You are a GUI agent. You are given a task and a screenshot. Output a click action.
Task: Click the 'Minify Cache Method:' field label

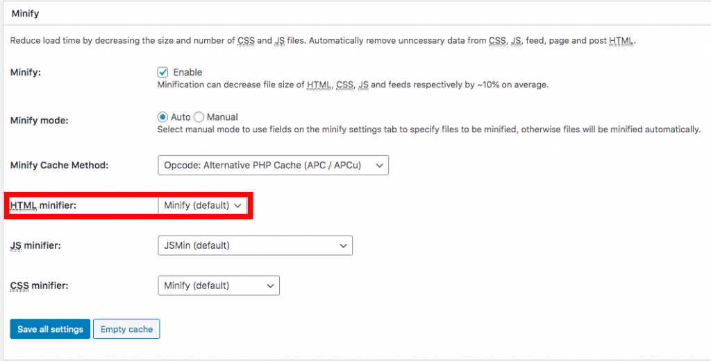tap(60, 166)
